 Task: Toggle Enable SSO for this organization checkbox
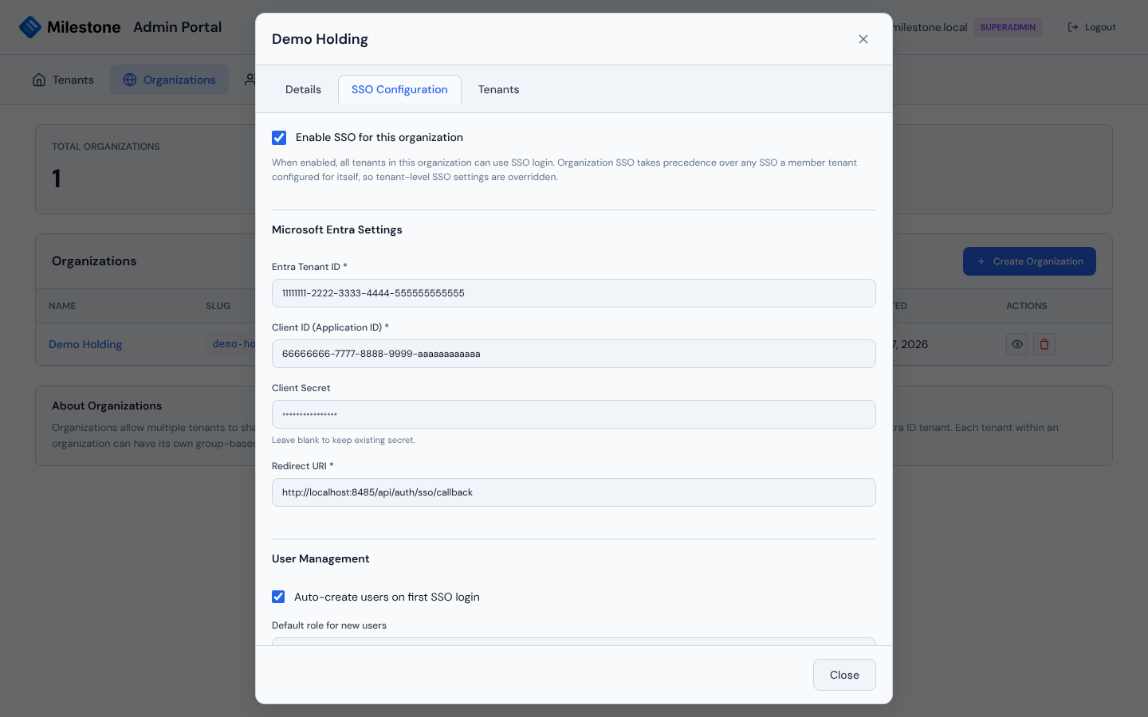pos(279,138)
